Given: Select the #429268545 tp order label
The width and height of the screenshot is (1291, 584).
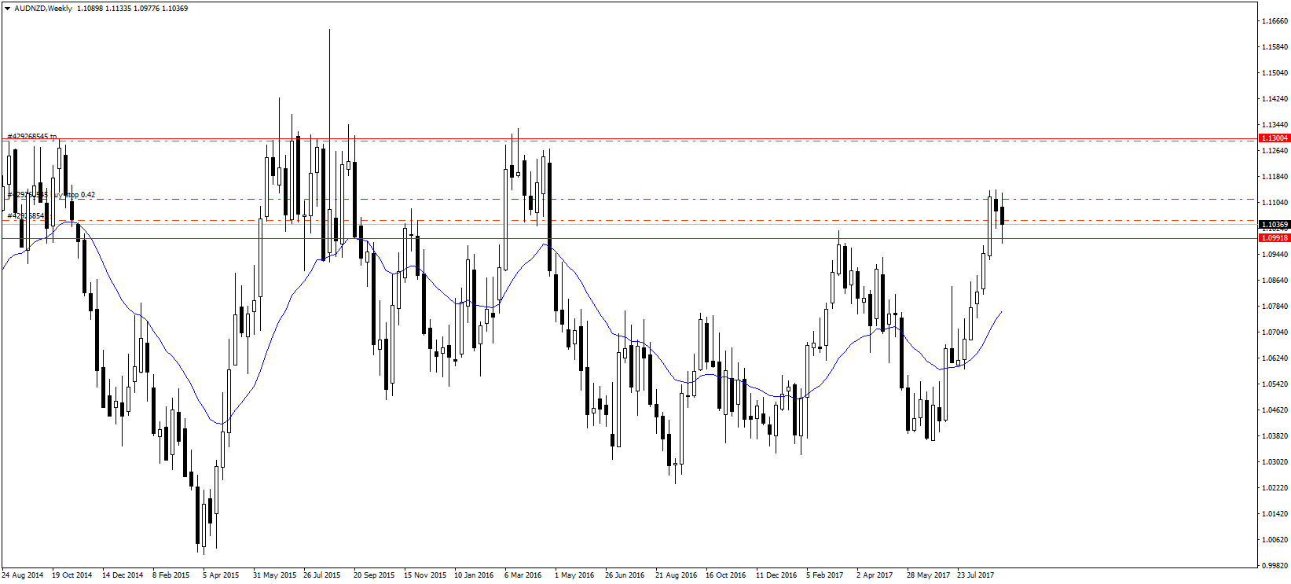Looking at the screenshot, I should click(31, 137).
